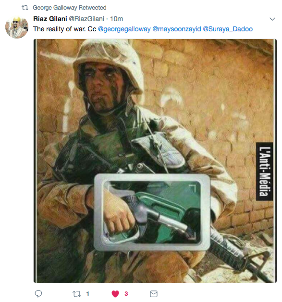Open Riaz Gilani's profile avatar
Image resolution: width=282 pixels, height=302 pixels.
tap(17, 27)
